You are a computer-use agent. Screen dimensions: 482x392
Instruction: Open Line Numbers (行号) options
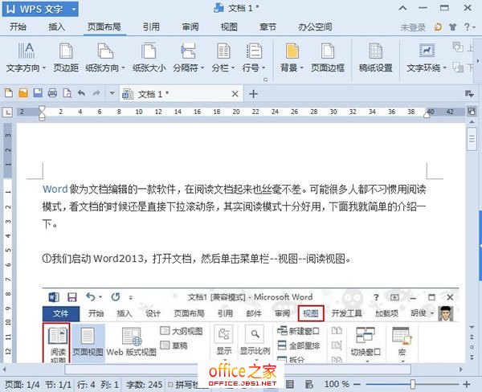pos(254,58)
